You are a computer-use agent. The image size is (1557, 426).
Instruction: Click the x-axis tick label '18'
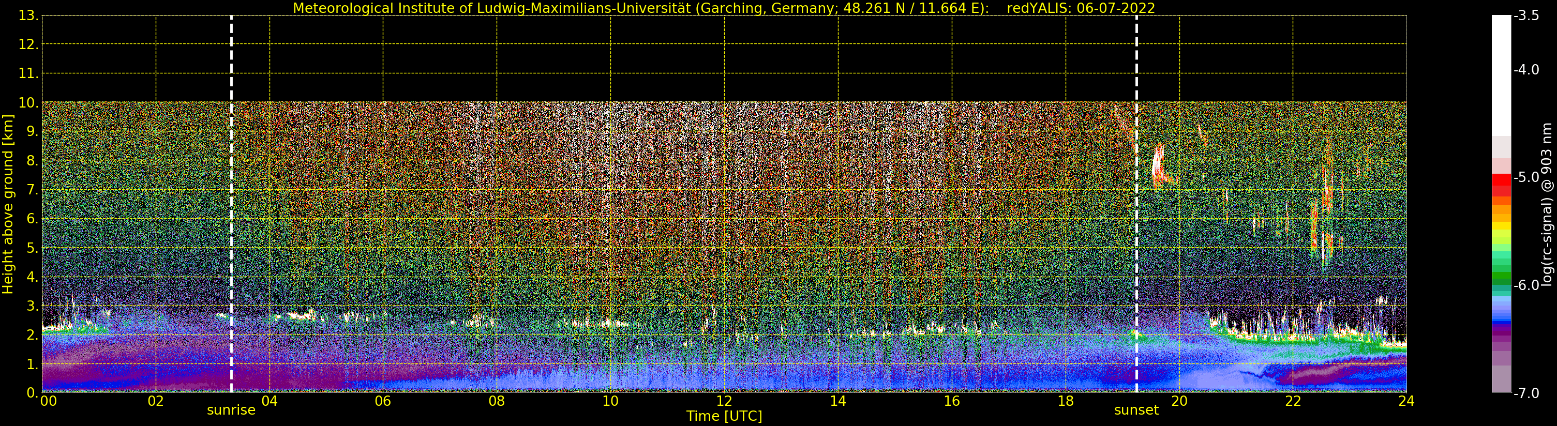point(1066,401)
